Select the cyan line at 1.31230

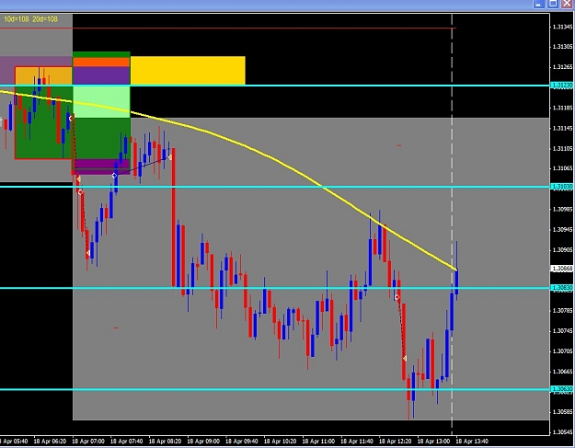275,86
